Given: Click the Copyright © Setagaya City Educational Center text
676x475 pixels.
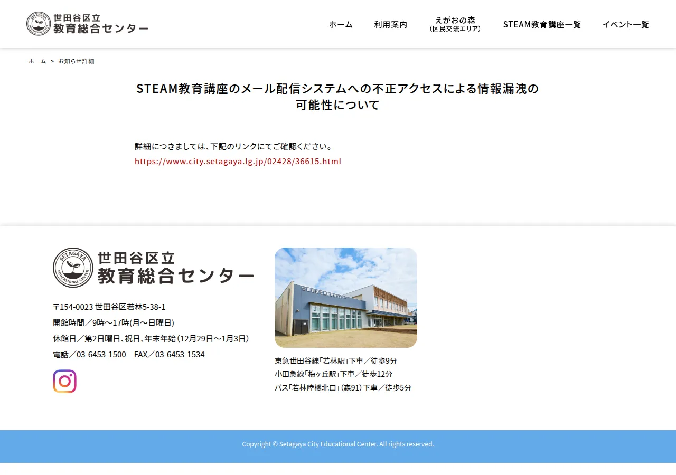Looking at the screenshot, I should pyautogui.click(x=338, y=444).
